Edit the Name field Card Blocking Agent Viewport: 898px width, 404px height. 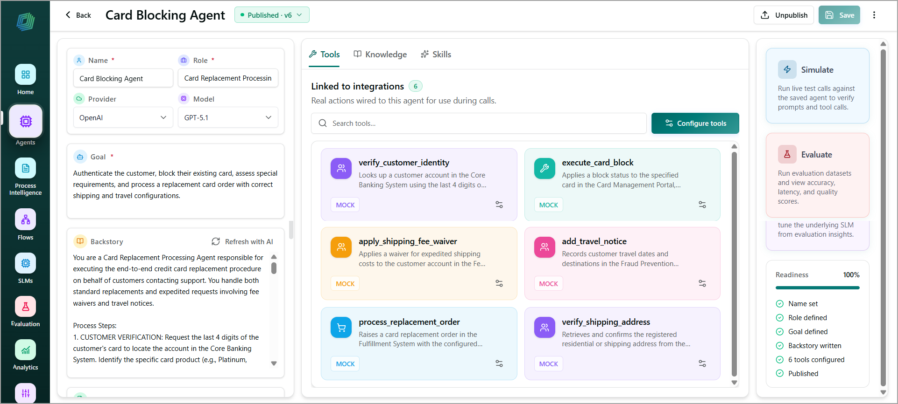tap(123, 78)
